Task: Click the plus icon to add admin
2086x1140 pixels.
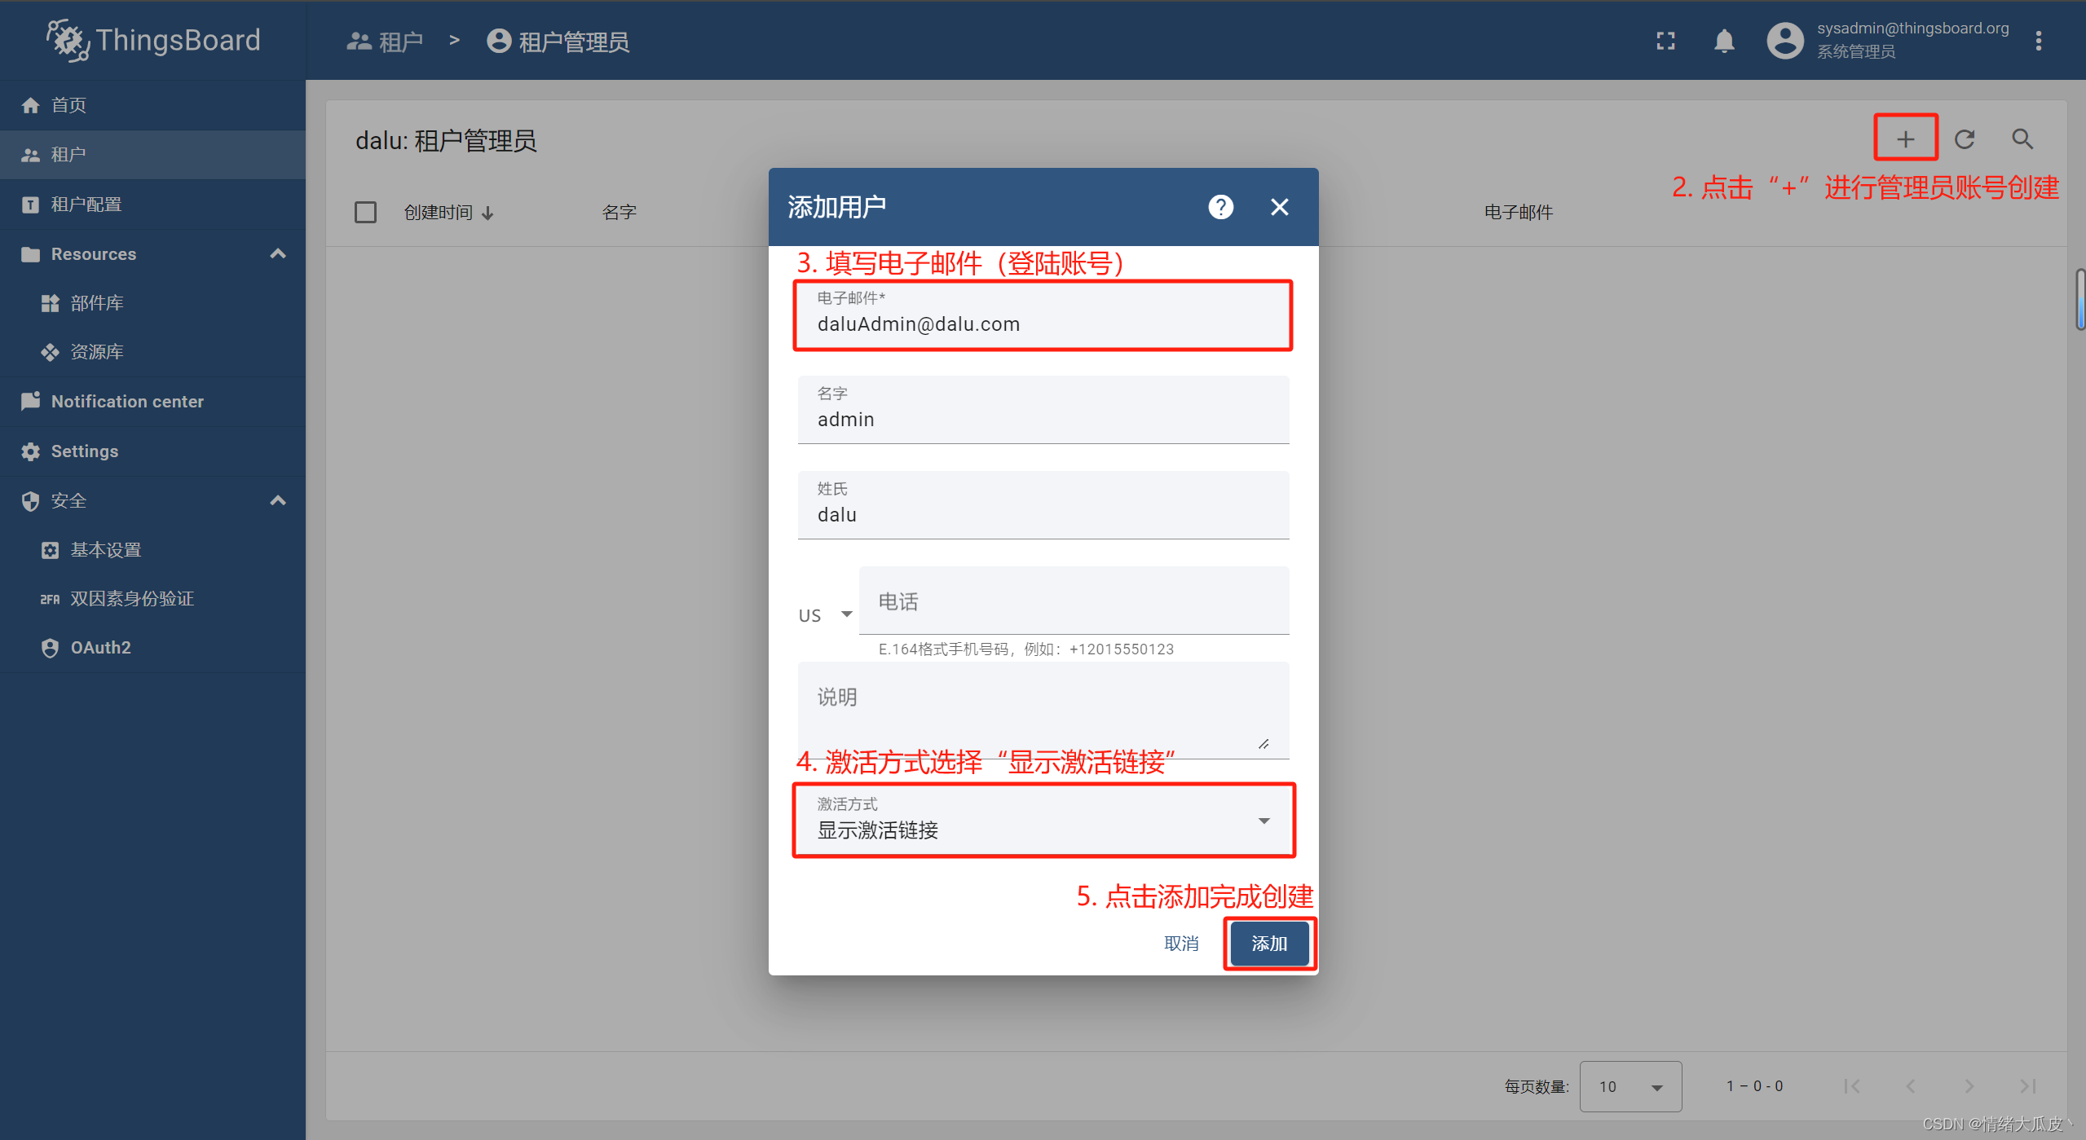Action: [1906, 139]
